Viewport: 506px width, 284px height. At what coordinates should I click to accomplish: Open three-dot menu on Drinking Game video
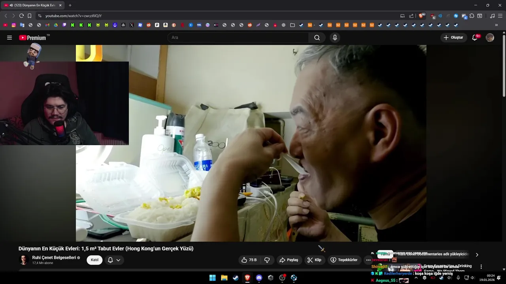coord(481,267)
